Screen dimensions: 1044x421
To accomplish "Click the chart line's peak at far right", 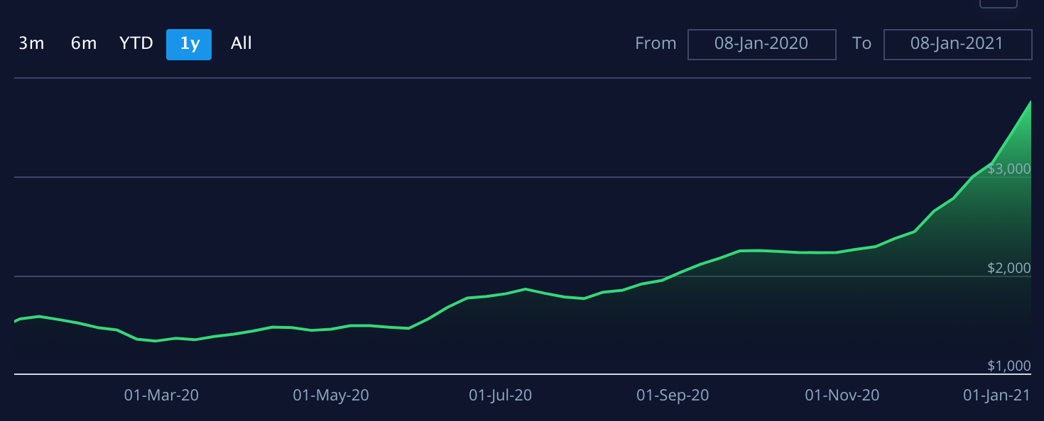I will (1029, 103).
